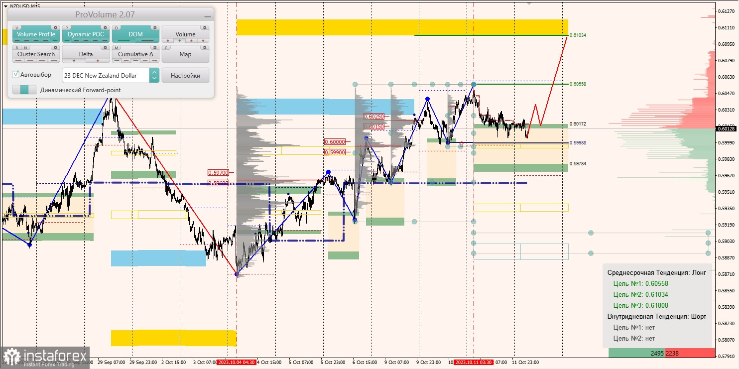The image size is (739, 369).
Task: Click Цель №1: 0.60558 in info panel
Action: 640,284
